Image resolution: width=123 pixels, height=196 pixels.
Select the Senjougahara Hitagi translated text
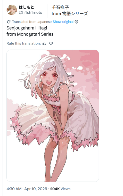[x=27, y=28]
